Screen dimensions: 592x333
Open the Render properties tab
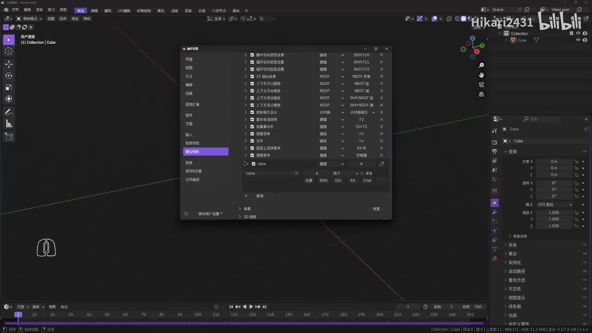coord(494,142)
